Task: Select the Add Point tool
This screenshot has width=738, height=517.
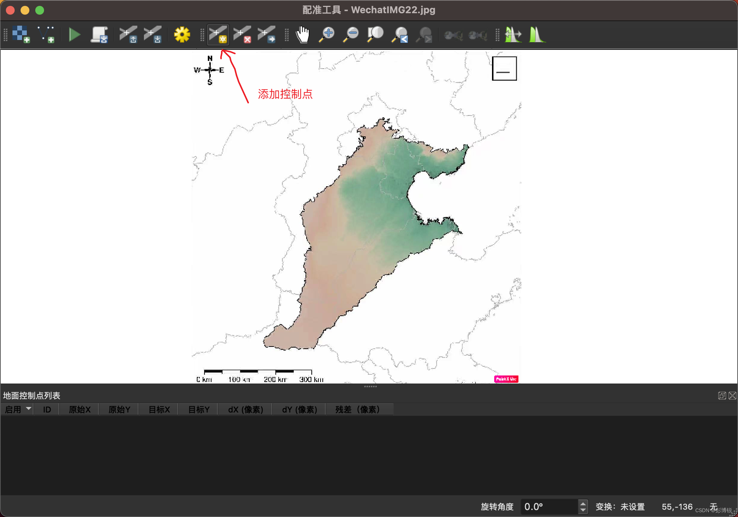Action: pos(218,34)
